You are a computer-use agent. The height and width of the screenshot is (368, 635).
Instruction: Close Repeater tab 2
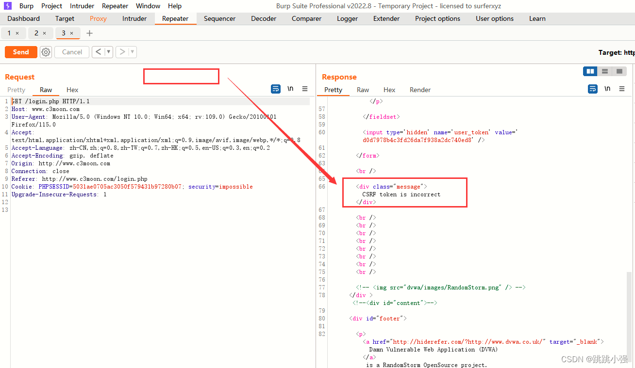(x=45, y=33)
